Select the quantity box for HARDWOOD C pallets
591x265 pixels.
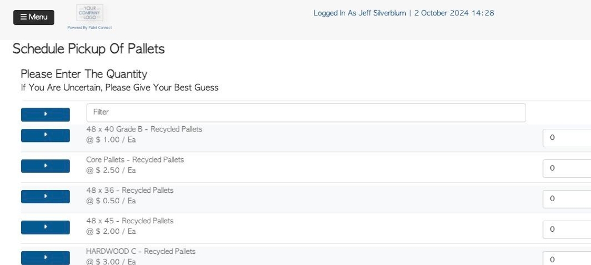[x=567, y=259]
